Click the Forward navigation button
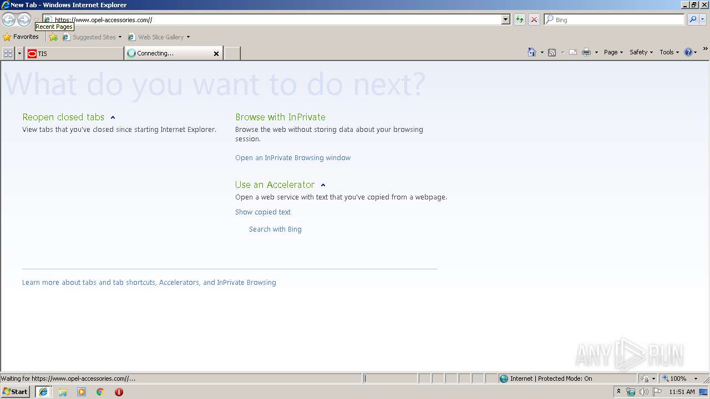Viewport: 710px width, 399px height. point(24,20)
